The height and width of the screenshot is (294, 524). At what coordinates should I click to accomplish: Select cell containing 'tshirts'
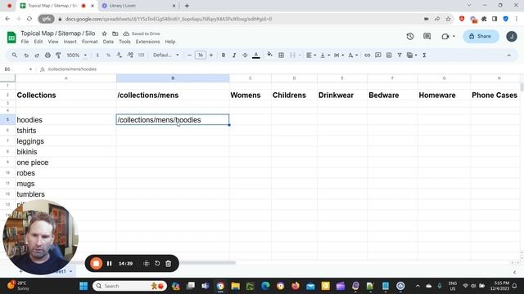coord(65,131)
